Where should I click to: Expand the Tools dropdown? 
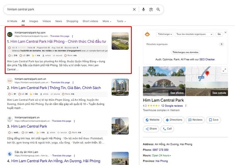click(121, 21)
